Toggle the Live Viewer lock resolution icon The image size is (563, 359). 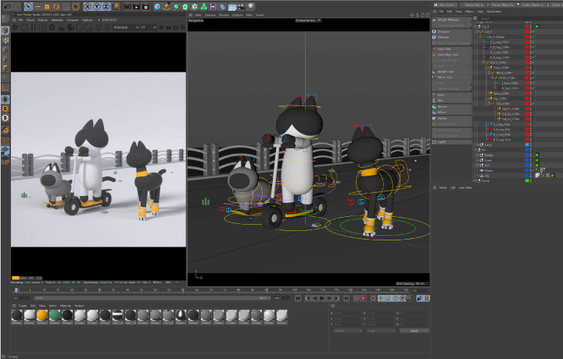[61, 27]
